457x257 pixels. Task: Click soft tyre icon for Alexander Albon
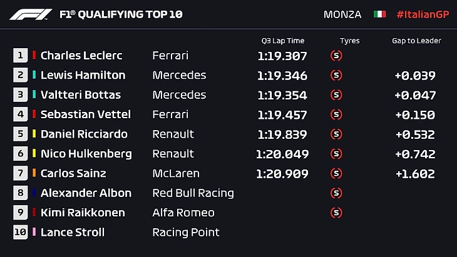pos(336,193)
